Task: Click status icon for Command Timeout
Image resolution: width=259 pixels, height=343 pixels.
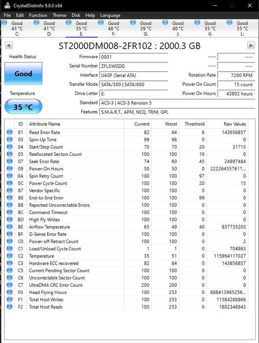Action: (9, 212)
